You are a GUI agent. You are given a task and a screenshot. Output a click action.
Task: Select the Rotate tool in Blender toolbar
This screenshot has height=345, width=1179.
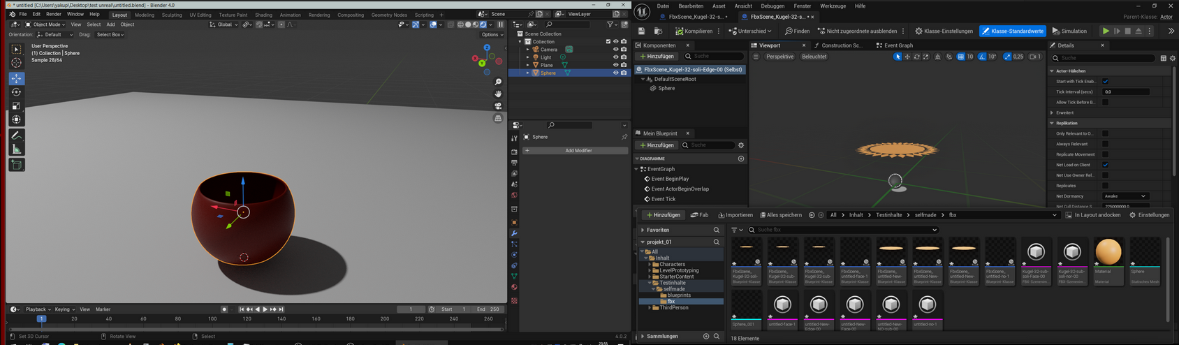(16, 92)
